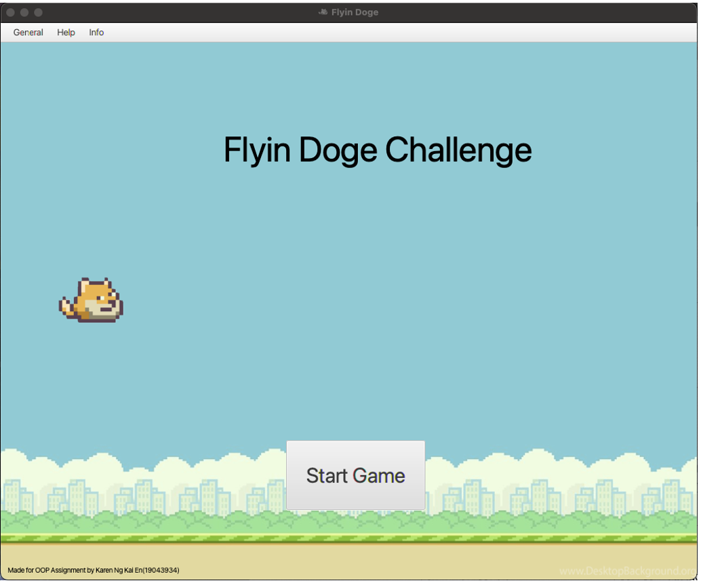Click the doge's curled tail
Image resolution: width=701 pixels, height=583 pixels.
(x=66, y=306)
